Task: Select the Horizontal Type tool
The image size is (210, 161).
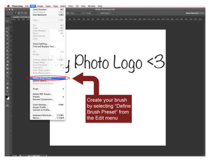Action: pyautogui.click(x=7, y=76)
